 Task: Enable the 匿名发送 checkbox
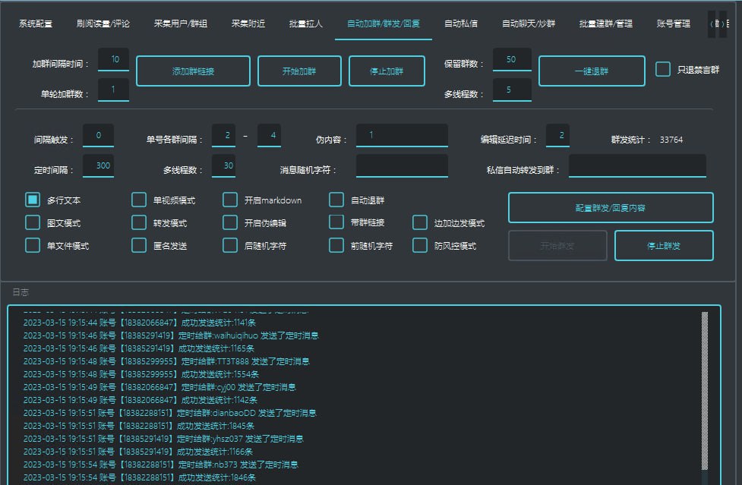click(139, 246)
